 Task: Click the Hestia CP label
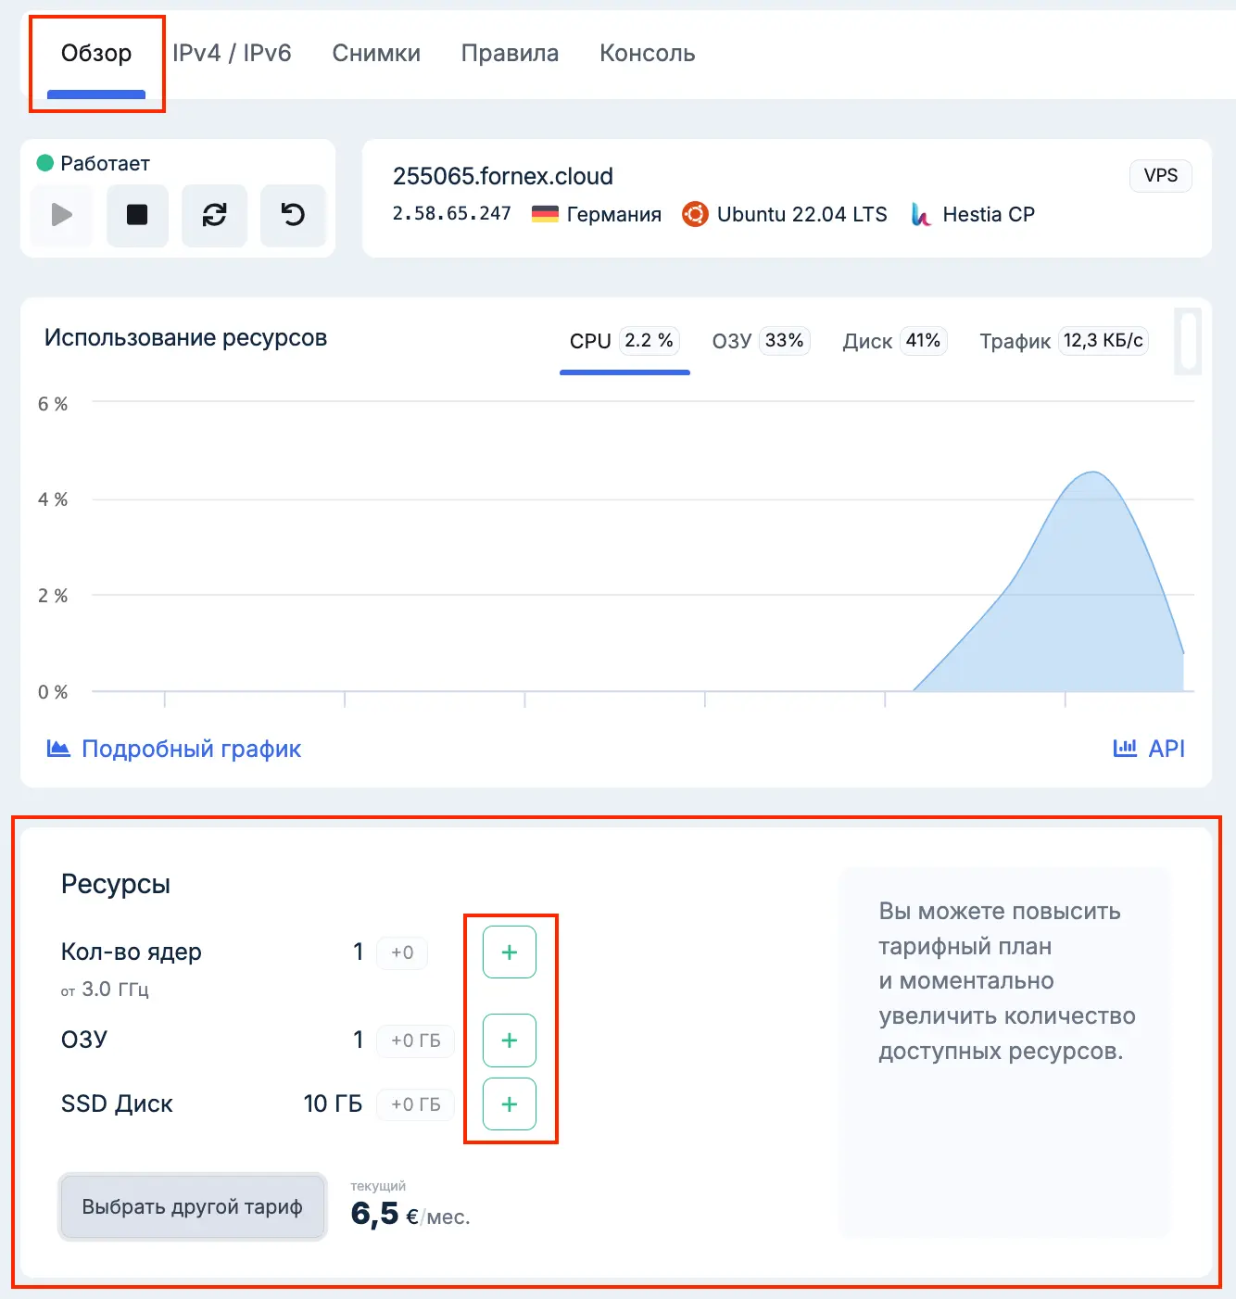[x=989, y=214]
